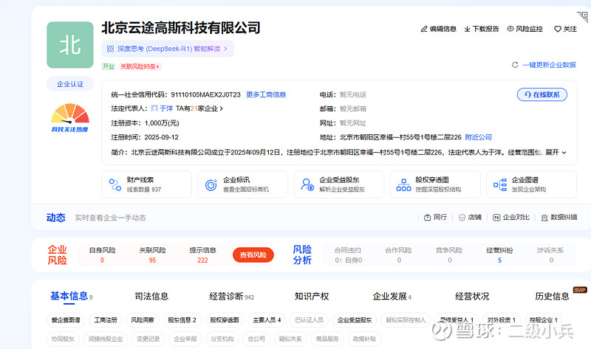Click 一键更新企业数据 refresh icon

click(515, 65)
